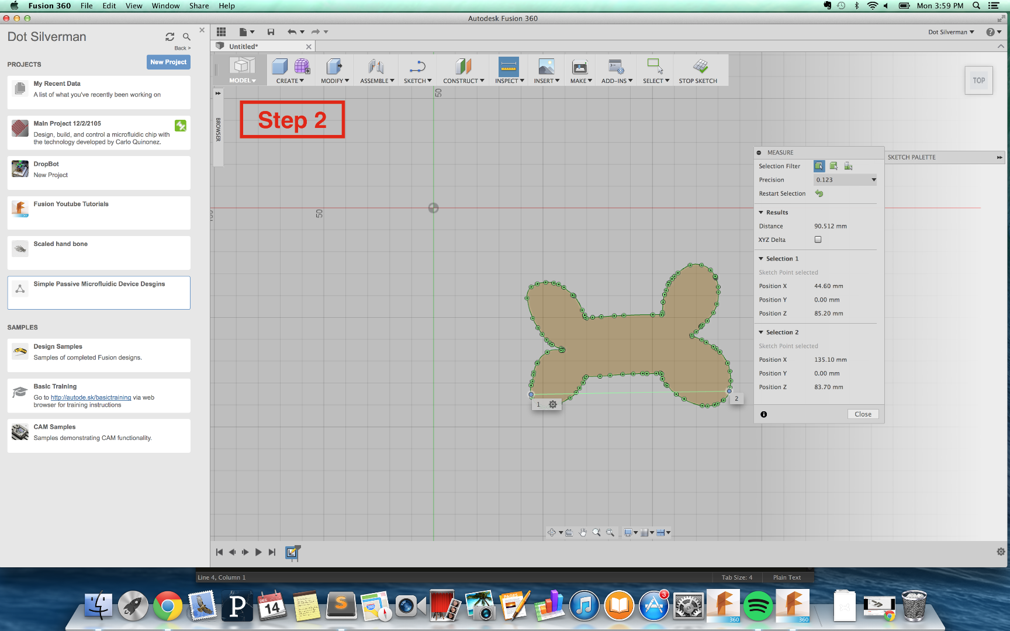Open the Share menu
The image size is (1010, 631).
(199, 6)
